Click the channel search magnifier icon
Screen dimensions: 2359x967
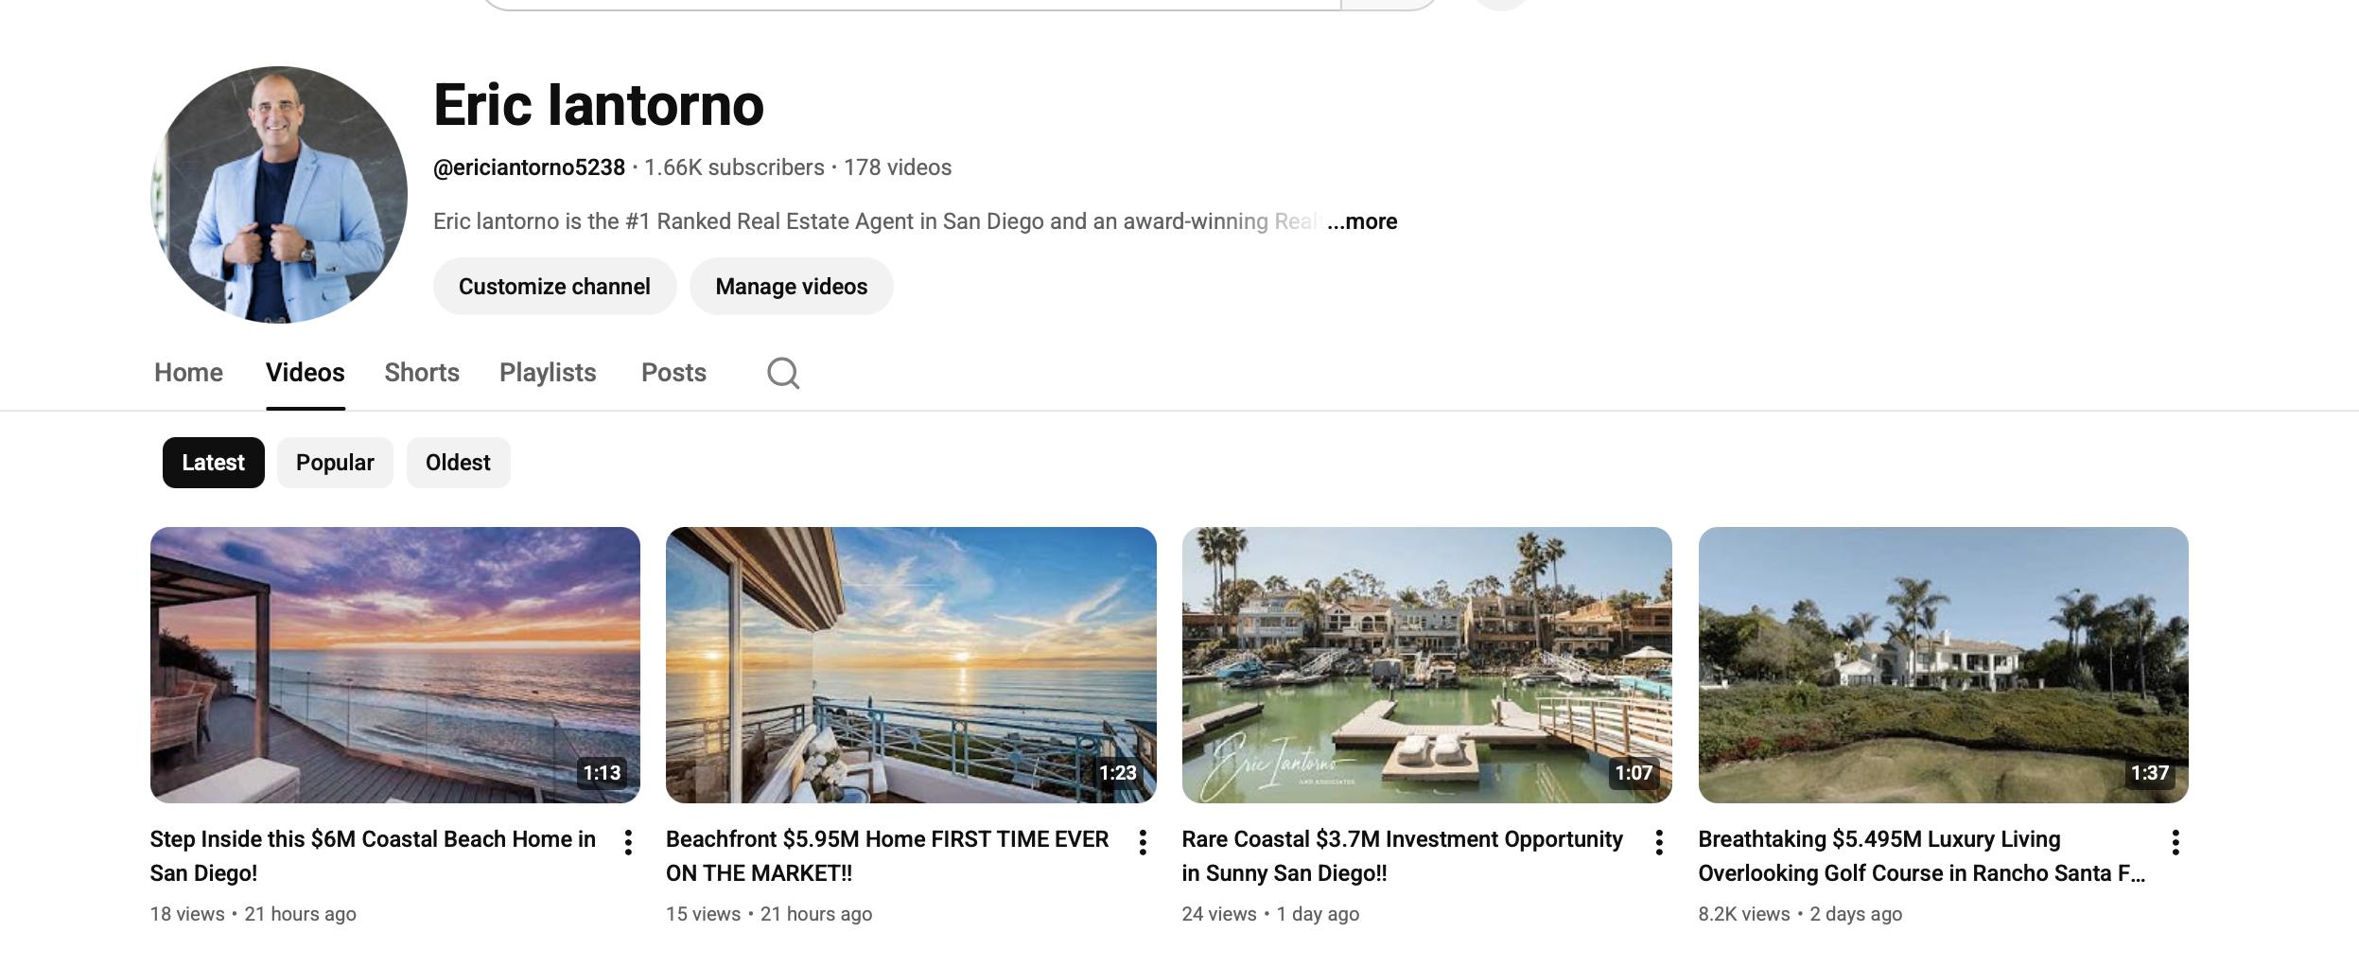tap(783, 373)
